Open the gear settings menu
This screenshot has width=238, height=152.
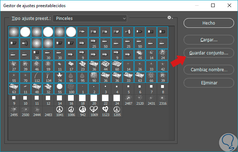point(170,18)
